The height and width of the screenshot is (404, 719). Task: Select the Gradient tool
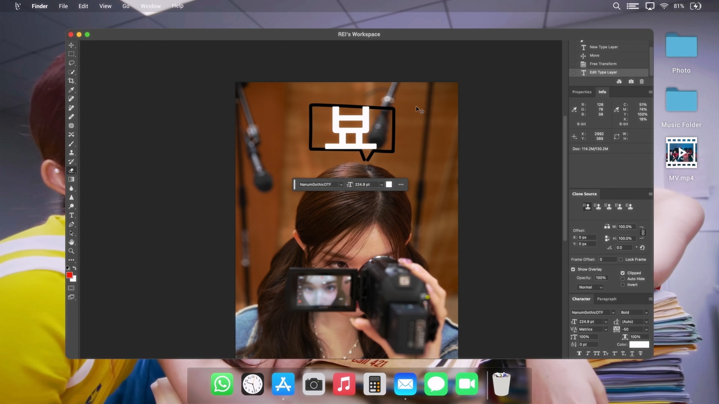(71, 180)
